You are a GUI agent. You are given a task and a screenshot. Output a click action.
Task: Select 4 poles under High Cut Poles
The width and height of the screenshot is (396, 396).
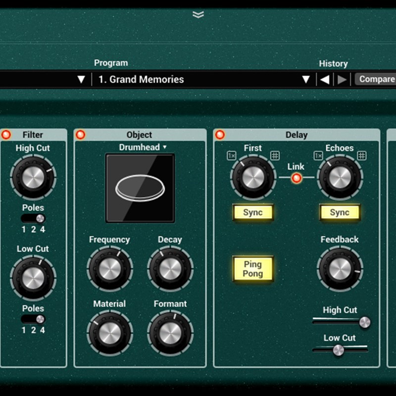[43, 229]
